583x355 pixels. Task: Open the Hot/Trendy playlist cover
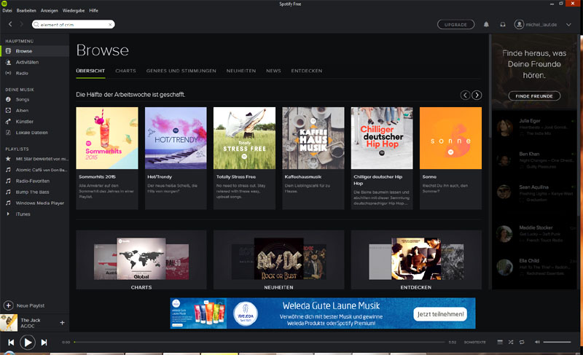pyautogui.click(x=176, y=139)
